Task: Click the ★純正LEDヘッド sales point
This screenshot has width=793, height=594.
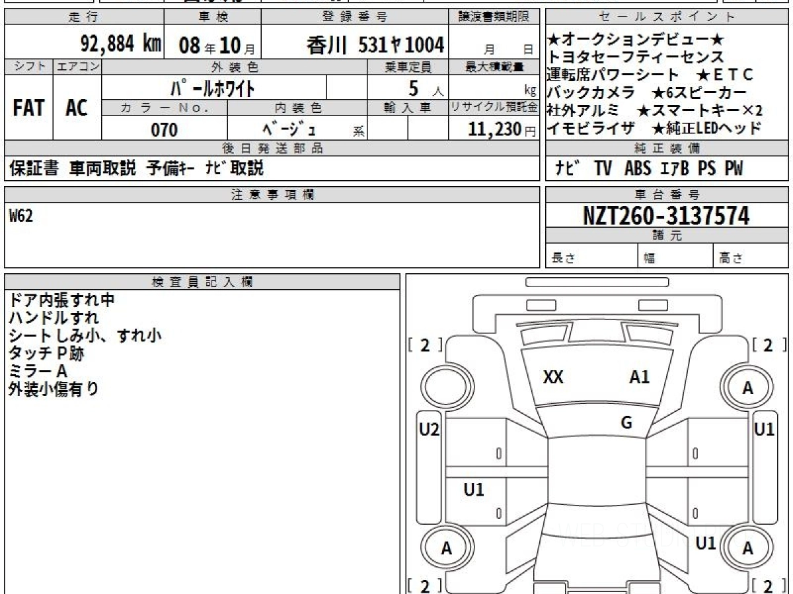Action: 706,129
